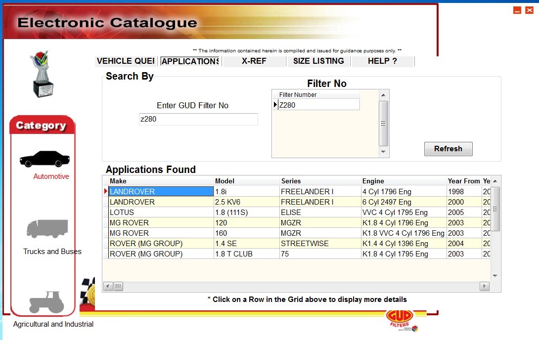Image resolution: width=539 pixels, height=340 pixels.
Task: Click the Agricultural and Industrial label
Action: (x=53, y=324)
